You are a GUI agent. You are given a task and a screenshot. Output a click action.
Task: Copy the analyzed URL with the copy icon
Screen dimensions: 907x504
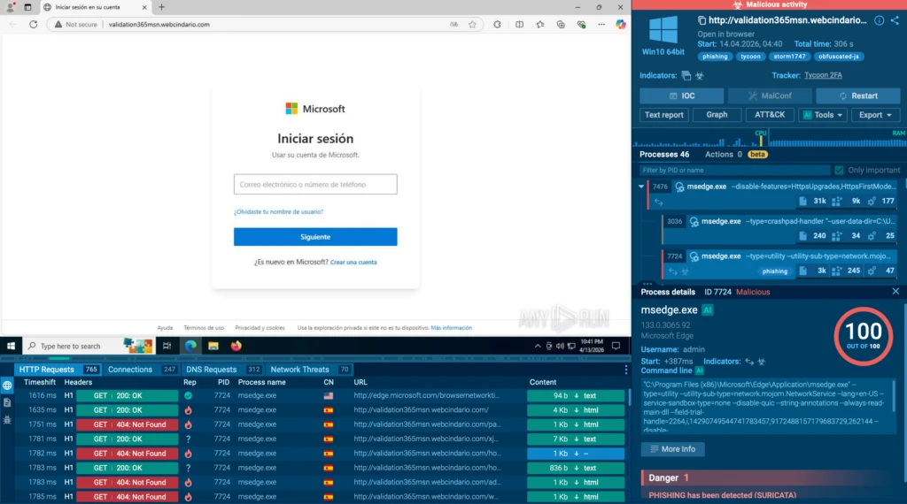(702, 20)
